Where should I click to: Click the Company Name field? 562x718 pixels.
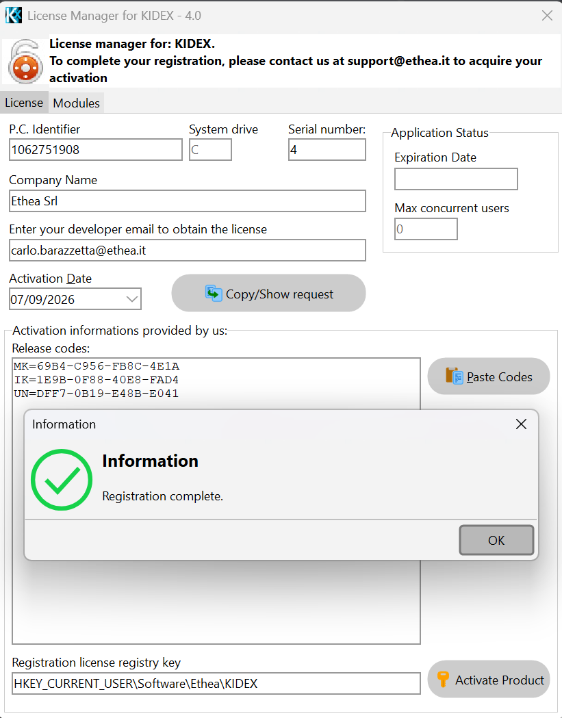tap(188, 201)
